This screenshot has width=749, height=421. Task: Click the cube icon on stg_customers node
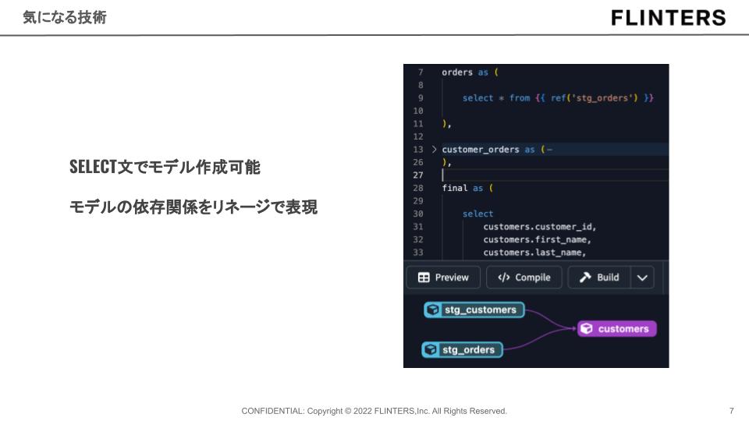(x=433, y=310)
